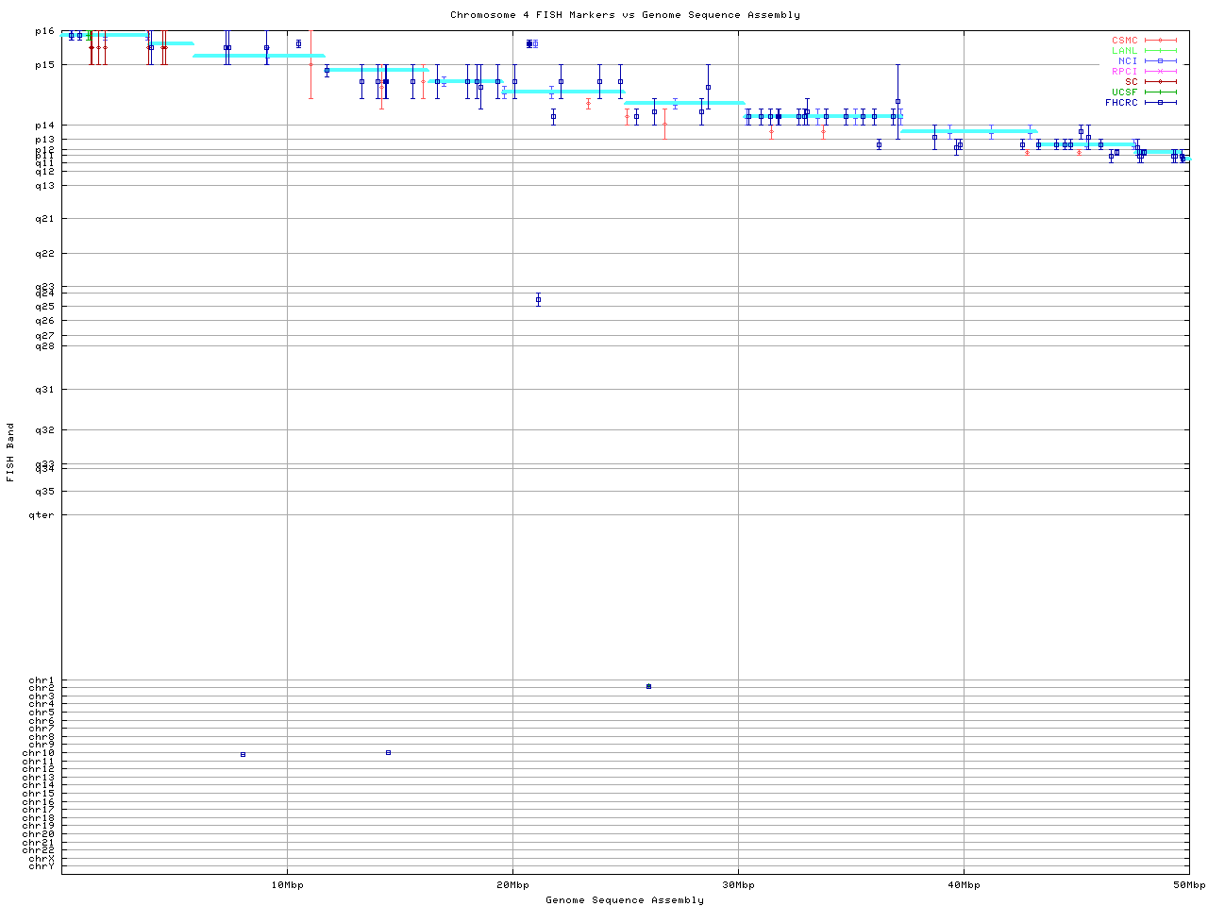This screenshot has height=906, width=1208.
Task: Click the q31 band label
Action: tap(44, 390)
